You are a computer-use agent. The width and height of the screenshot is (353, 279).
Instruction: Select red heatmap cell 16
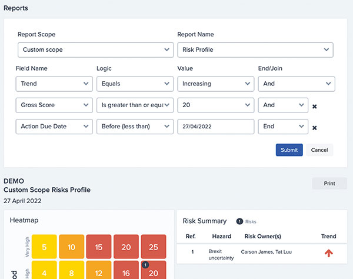126,270
